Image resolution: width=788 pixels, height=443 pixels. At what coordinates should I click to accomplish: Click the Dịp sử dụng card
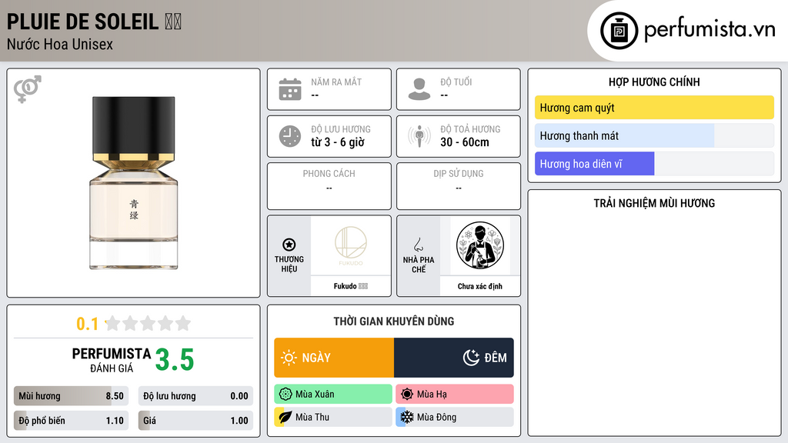(459, 186)
